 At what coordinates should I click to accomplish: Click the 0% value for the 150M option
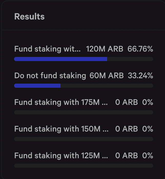coord(148,129)
